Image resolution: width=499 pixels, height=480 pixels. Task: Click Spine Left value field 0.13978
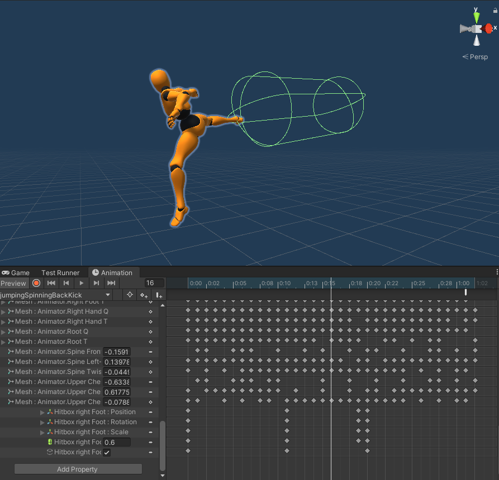click(x=117, y=362)
